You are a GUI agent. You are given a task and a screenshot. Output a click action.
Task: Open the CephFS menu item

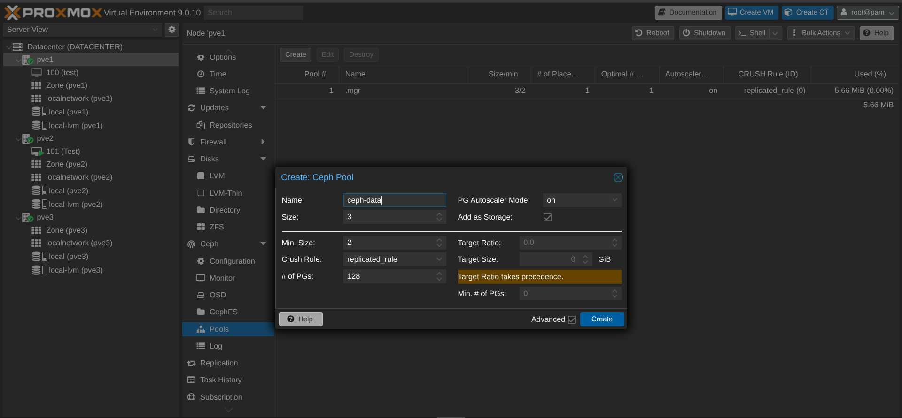(x=223, y=312)
